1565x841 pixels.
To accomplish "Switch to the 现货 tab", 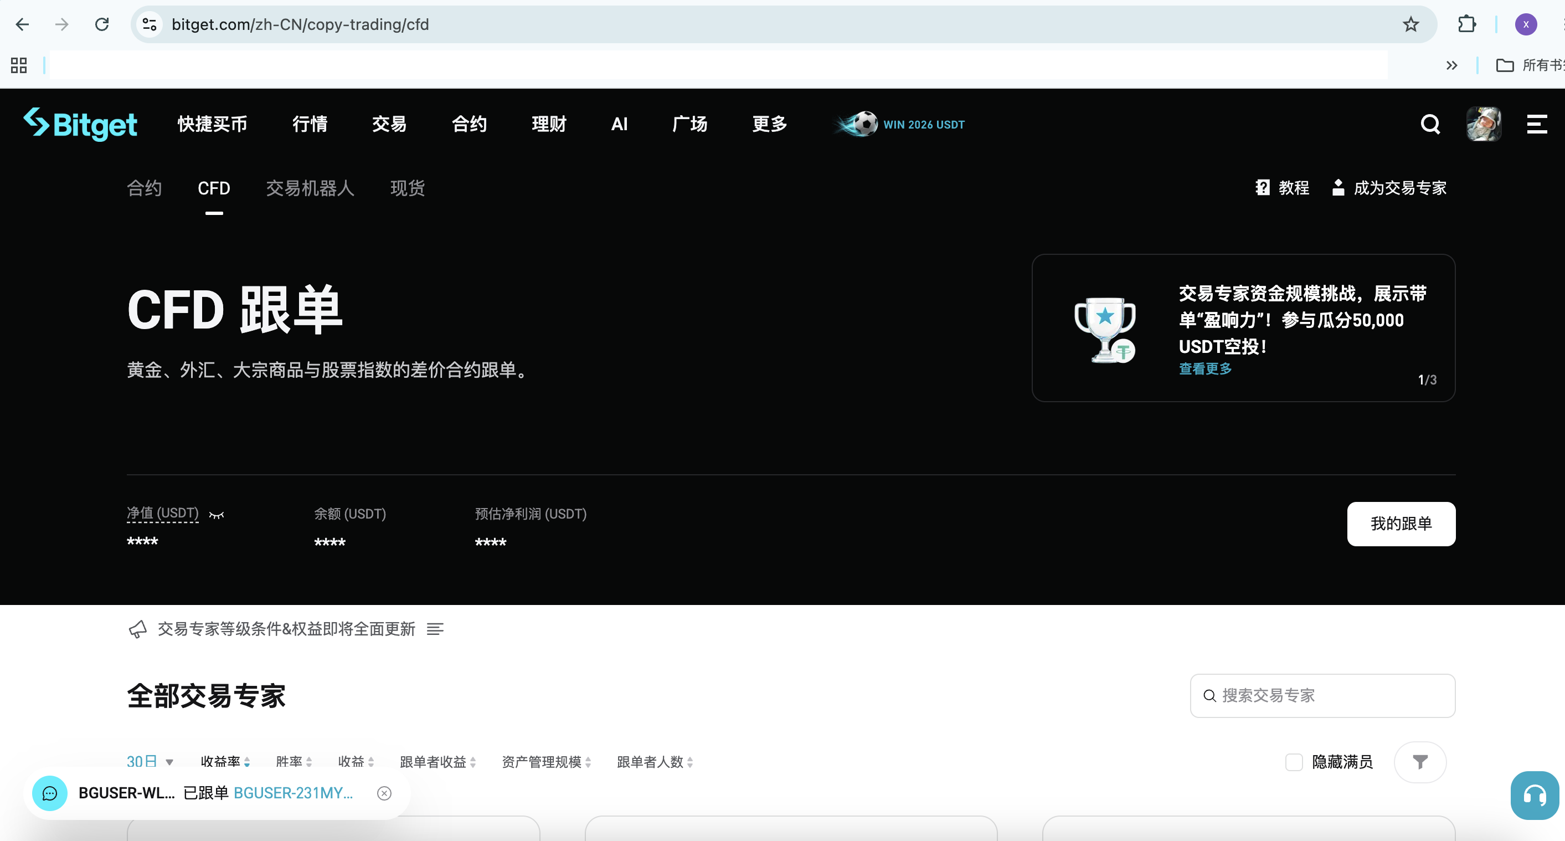I will click(407, 188).
